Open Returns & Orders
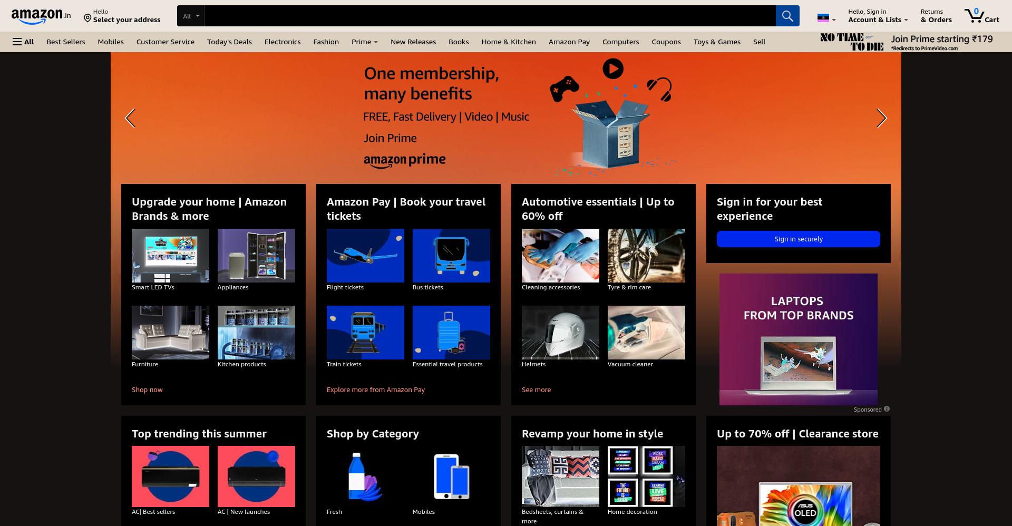Screen dimensions: 1012x526 click(x=936, y=16)
